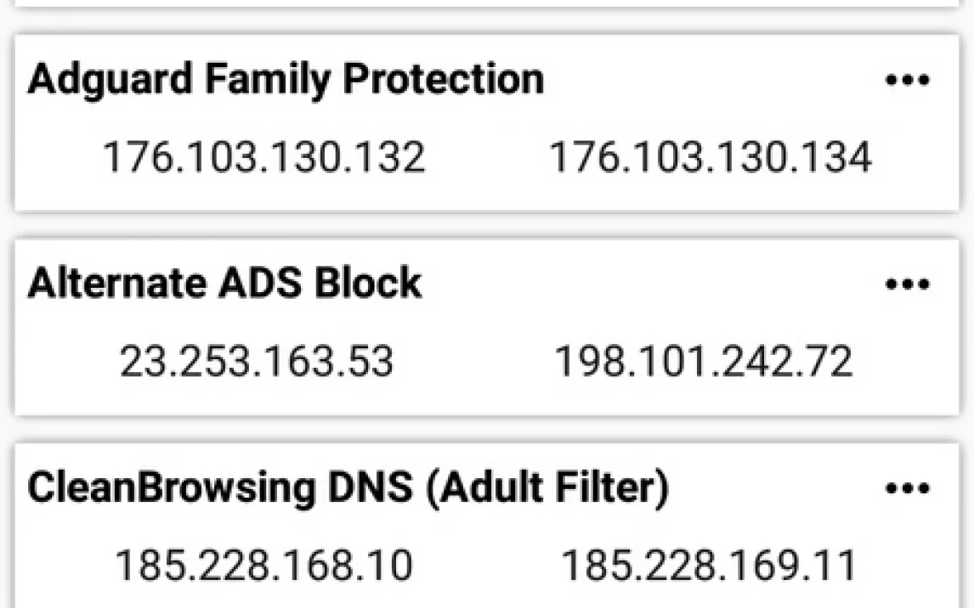
Task: Tap the Adguard Family Protection title
Action: (x=286, y=80)
